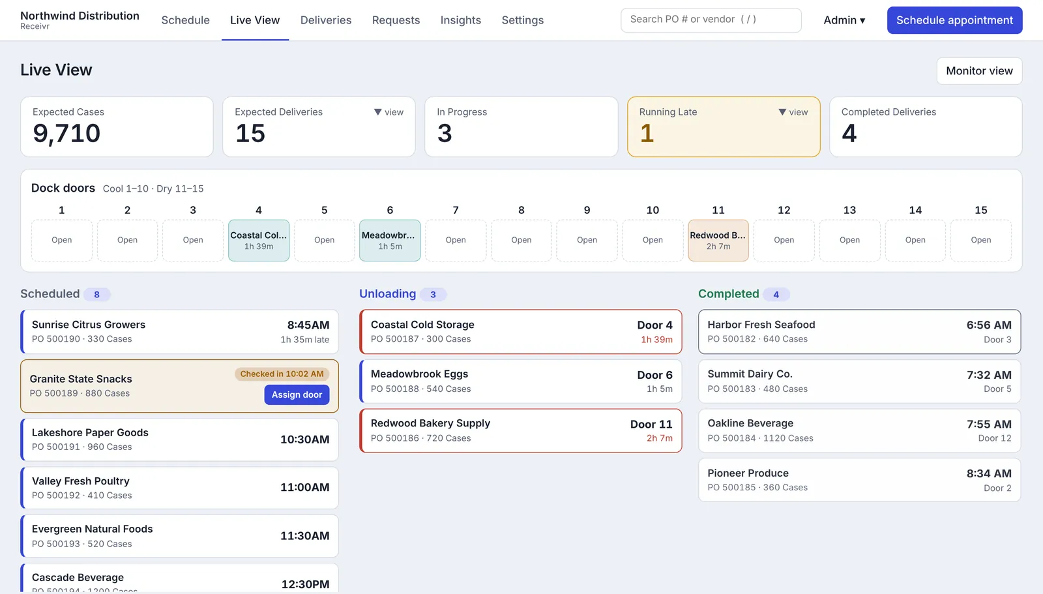The image size is (1043, 594).
Task: Open the Sunrise Citrus Growers card
Action: pos(179,332)
